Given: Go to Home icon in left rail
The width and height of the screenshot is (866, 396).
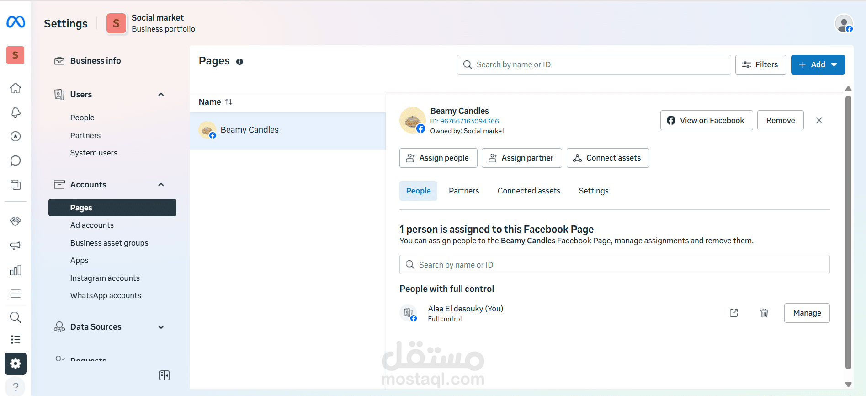Looking at the screenshot, I should (16, 88).
